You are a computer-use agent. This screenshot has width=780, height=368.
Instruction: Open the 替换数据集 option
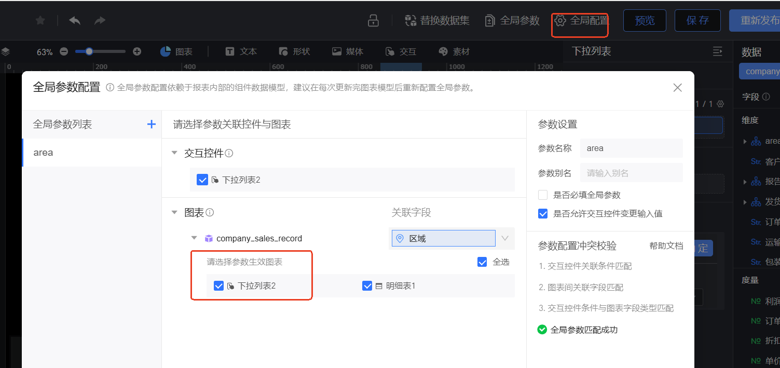click(437, 21)
